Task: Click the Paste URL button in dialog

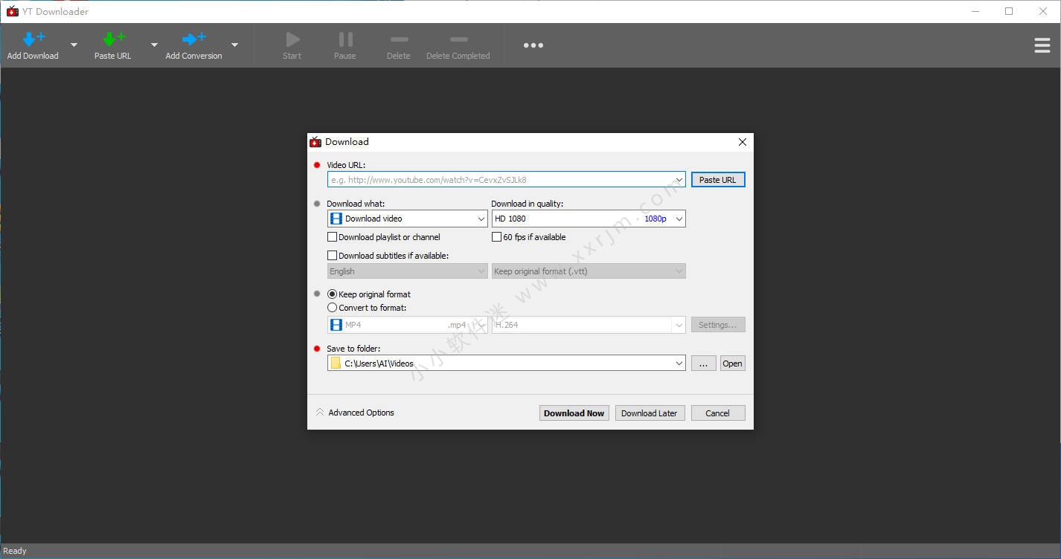Action: point(718,180)
